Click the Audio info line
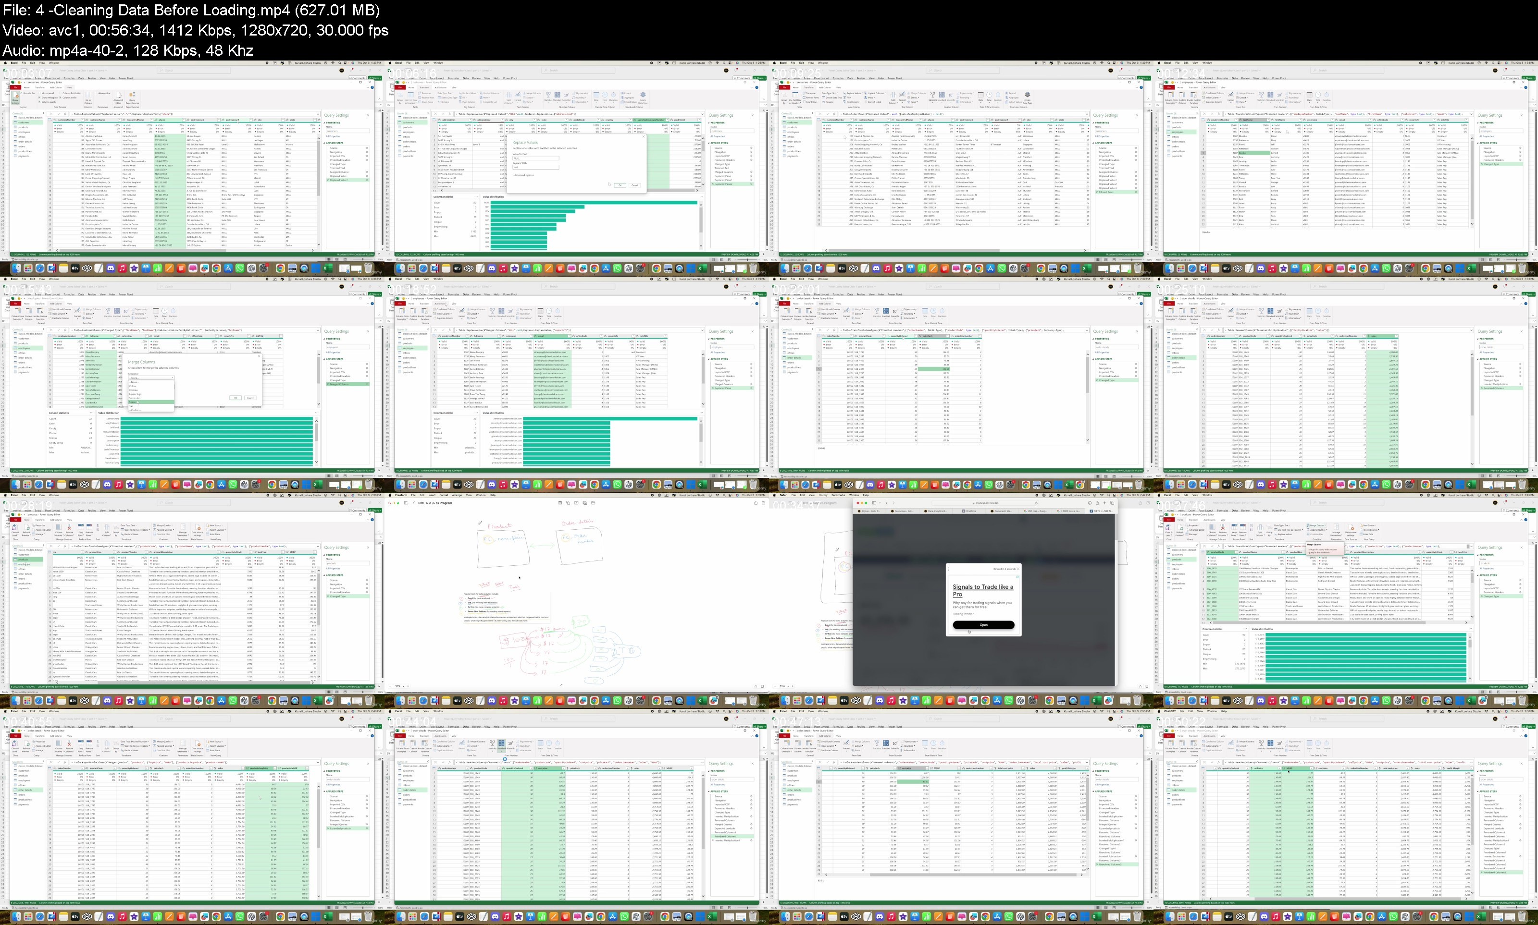The image size is (1538, 925). [x=128, y=50]
